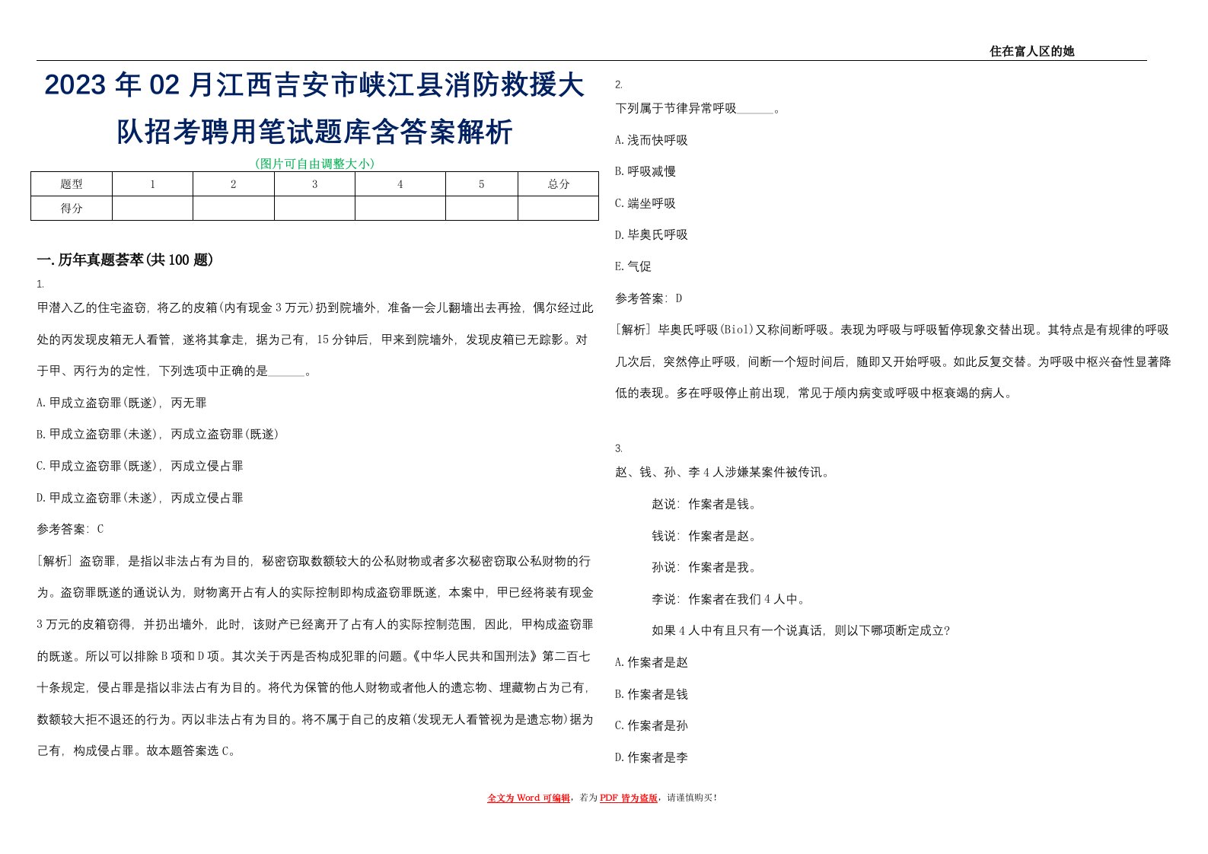Click table column header '5'
The height and width of the screenshot is (854, 1208).
tap(482, 184)
